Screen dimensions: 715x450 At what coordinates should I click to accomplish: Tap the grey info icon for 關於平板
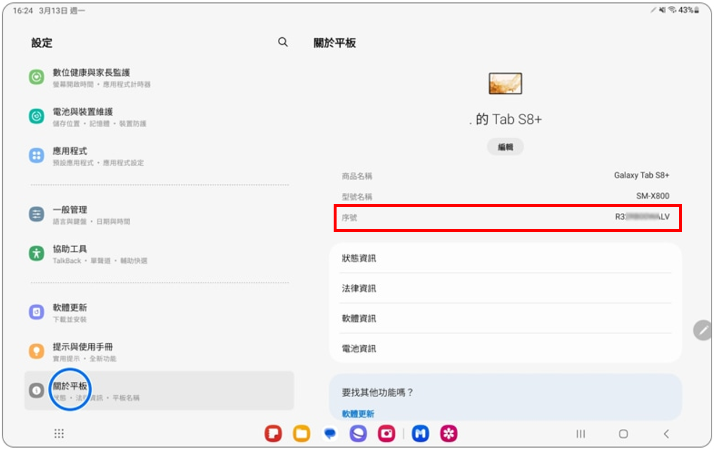pos(37,391)
